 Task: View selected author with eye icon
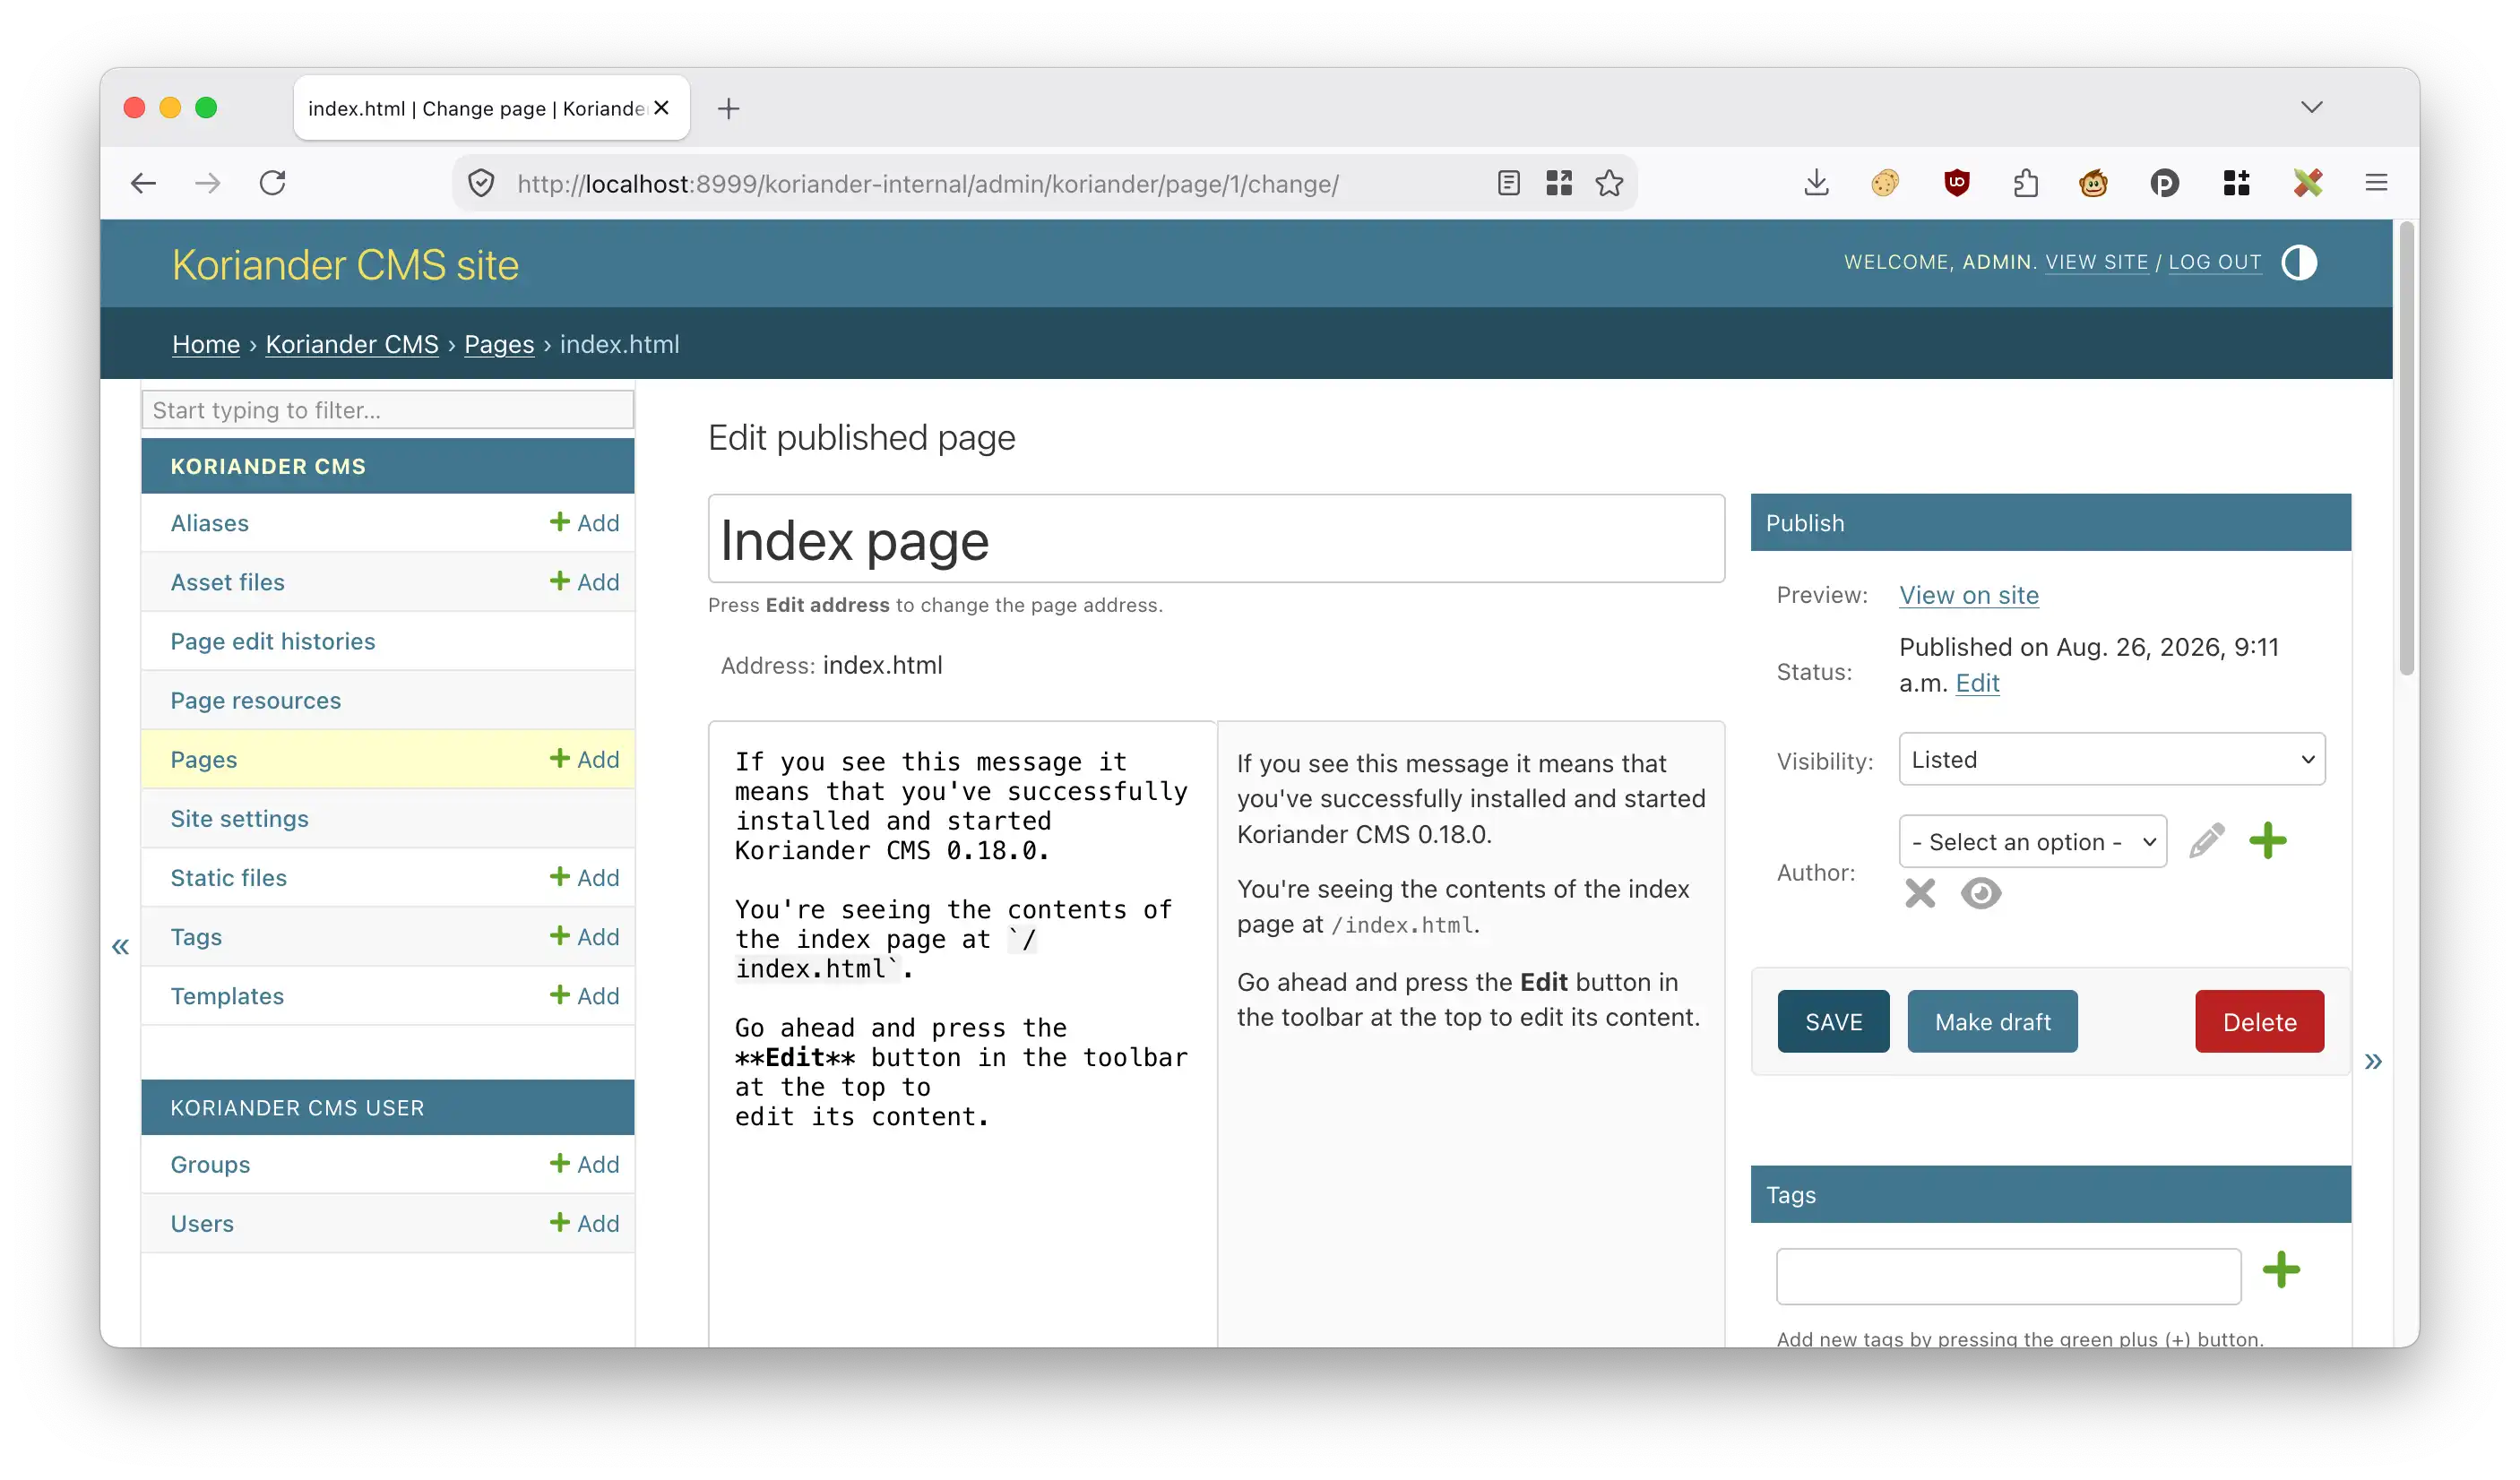pyautogui.click(x=1981, y=893)
